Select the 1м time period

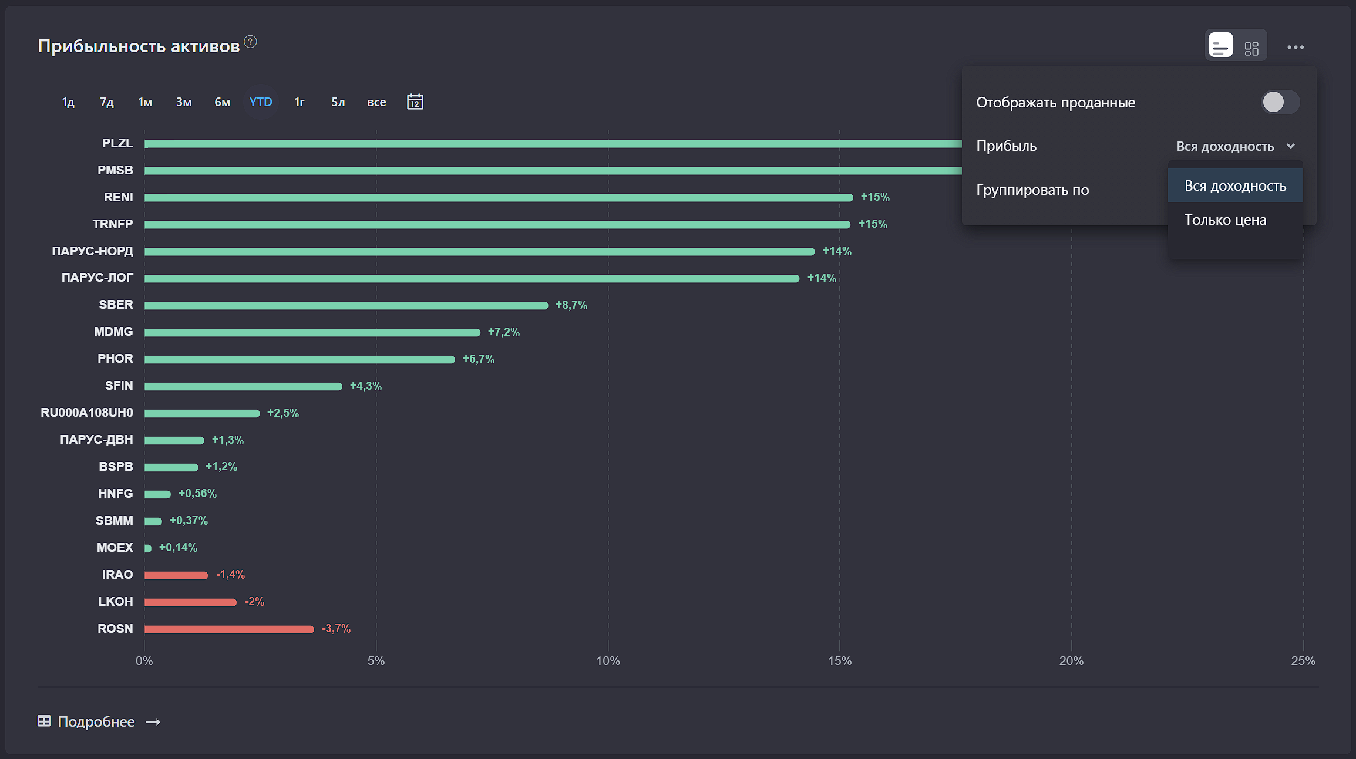coord(145,102)
